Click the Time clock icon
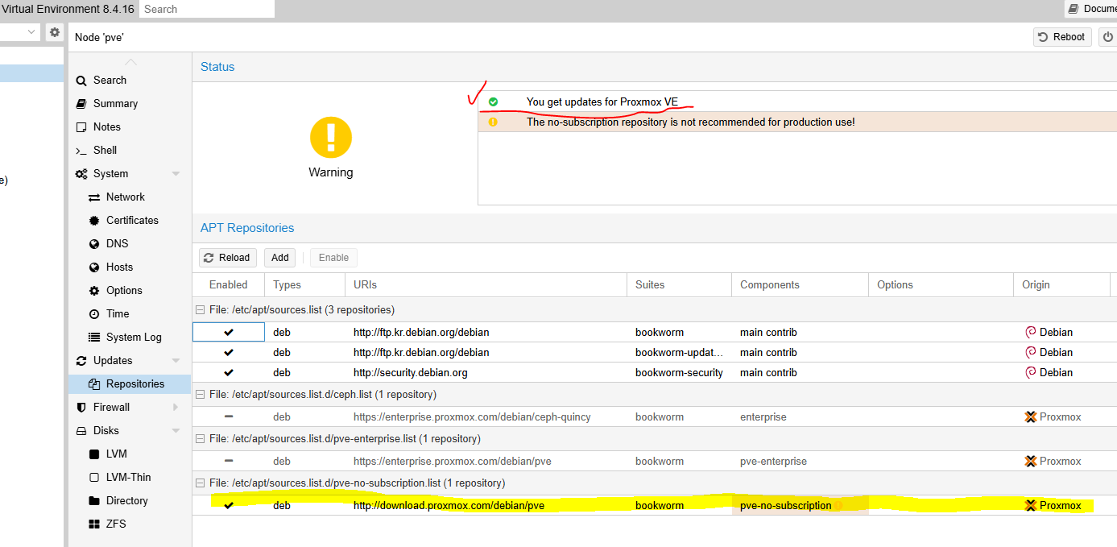Image resolution: width=1117 pixels, height=547 pixels. (93, 313)
